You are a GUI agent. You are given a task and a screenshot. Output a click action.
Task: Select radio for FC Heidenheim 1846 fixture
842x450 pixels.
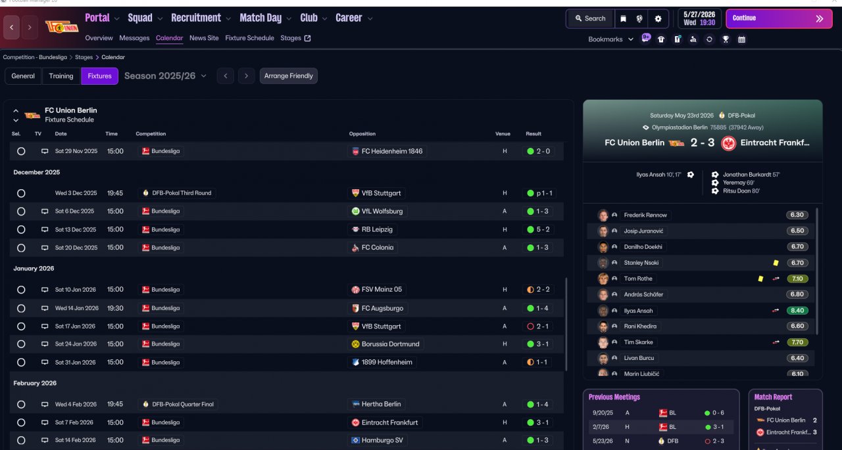click(21, 151)
